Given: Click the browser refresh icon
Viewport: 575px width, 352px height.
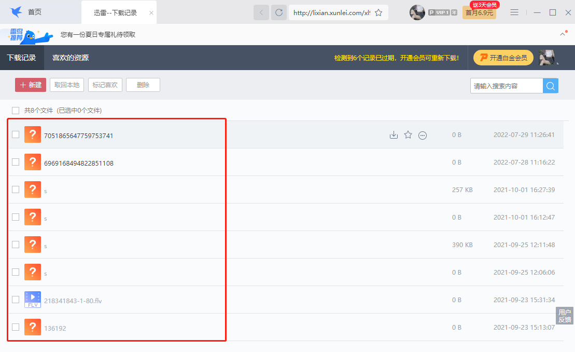Looking at the screenshot, I should [279, 12].
